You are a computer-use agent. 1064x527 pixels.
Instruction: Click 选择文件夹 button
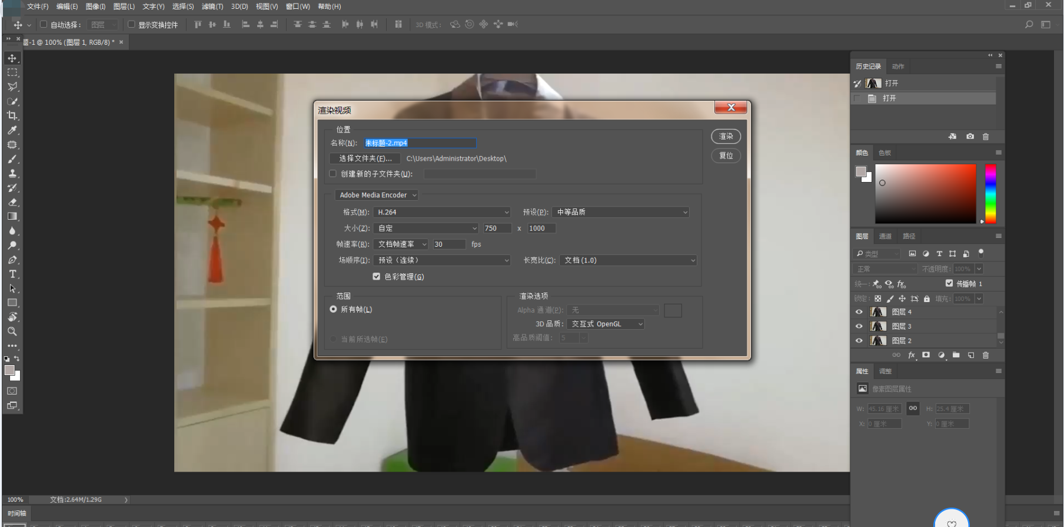pyautogui.click(x=365, y=158)
